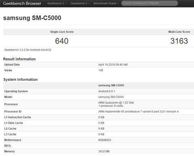Focus the Search Geekbench 3 Results field
The width and height of the screenshot is (194, 156).
point(150,3)
